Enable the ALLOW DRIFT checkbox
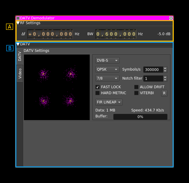This screenshot has width=189, height=183. tap(136, 87)
